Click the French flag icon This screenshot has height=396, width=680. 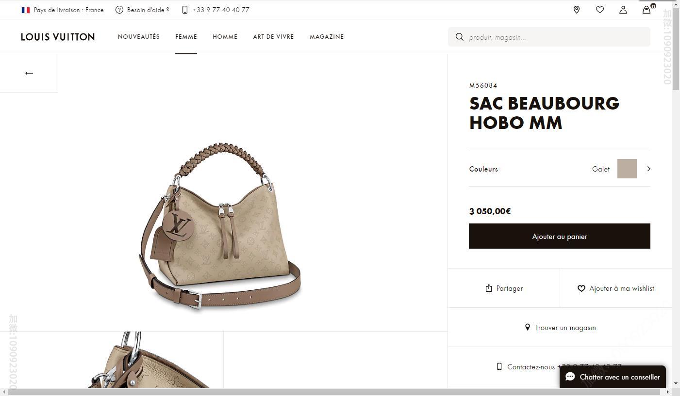click(26, 10)
